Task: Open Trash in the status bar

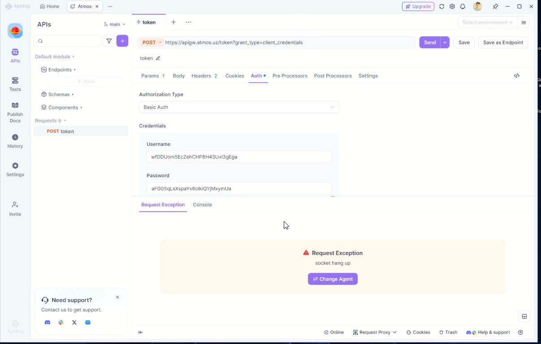Action: click(x=448, y=332)
